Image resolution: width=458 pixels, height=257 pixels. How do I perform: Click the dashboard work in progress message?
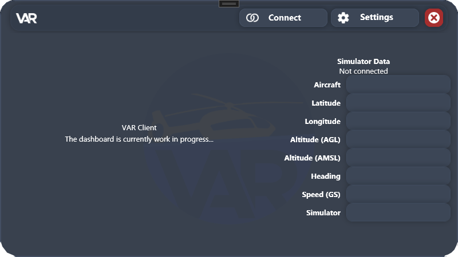point(139,139)
